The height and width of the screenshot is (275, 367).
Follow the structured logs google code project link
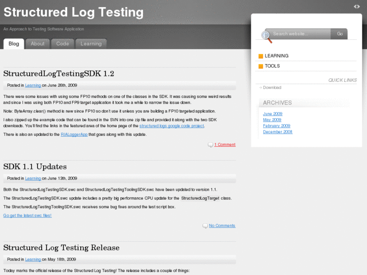point(172,126)
